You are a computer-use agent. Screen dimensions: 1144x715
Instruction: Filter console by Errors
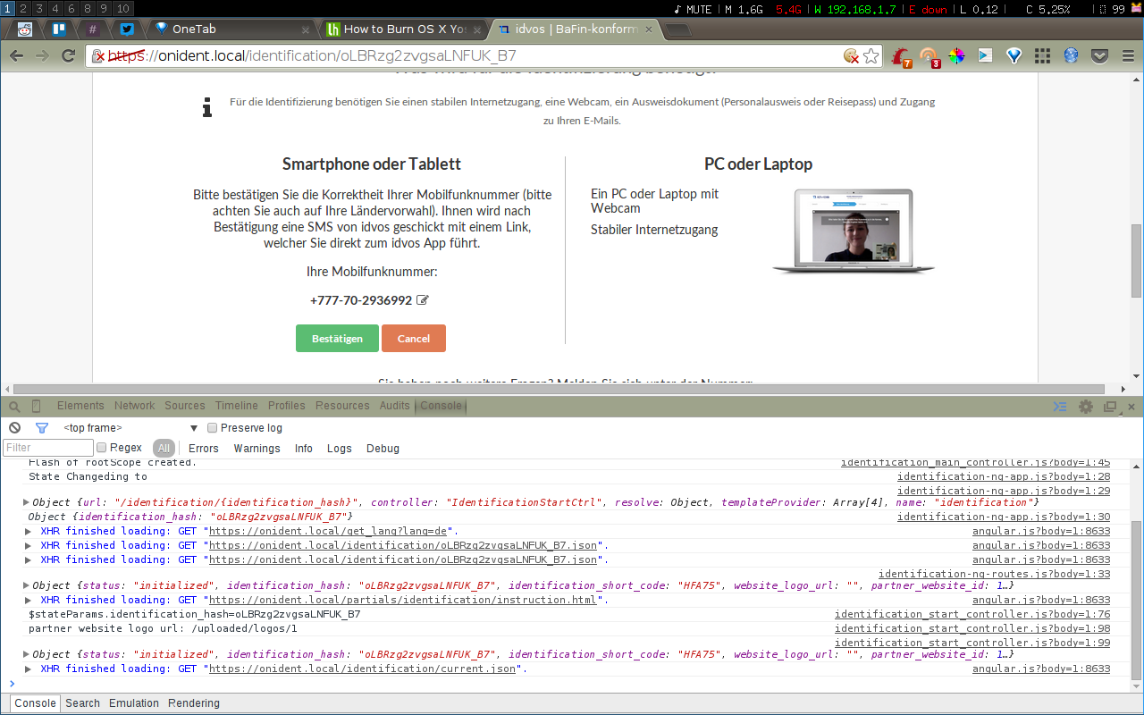coord(204,449)
